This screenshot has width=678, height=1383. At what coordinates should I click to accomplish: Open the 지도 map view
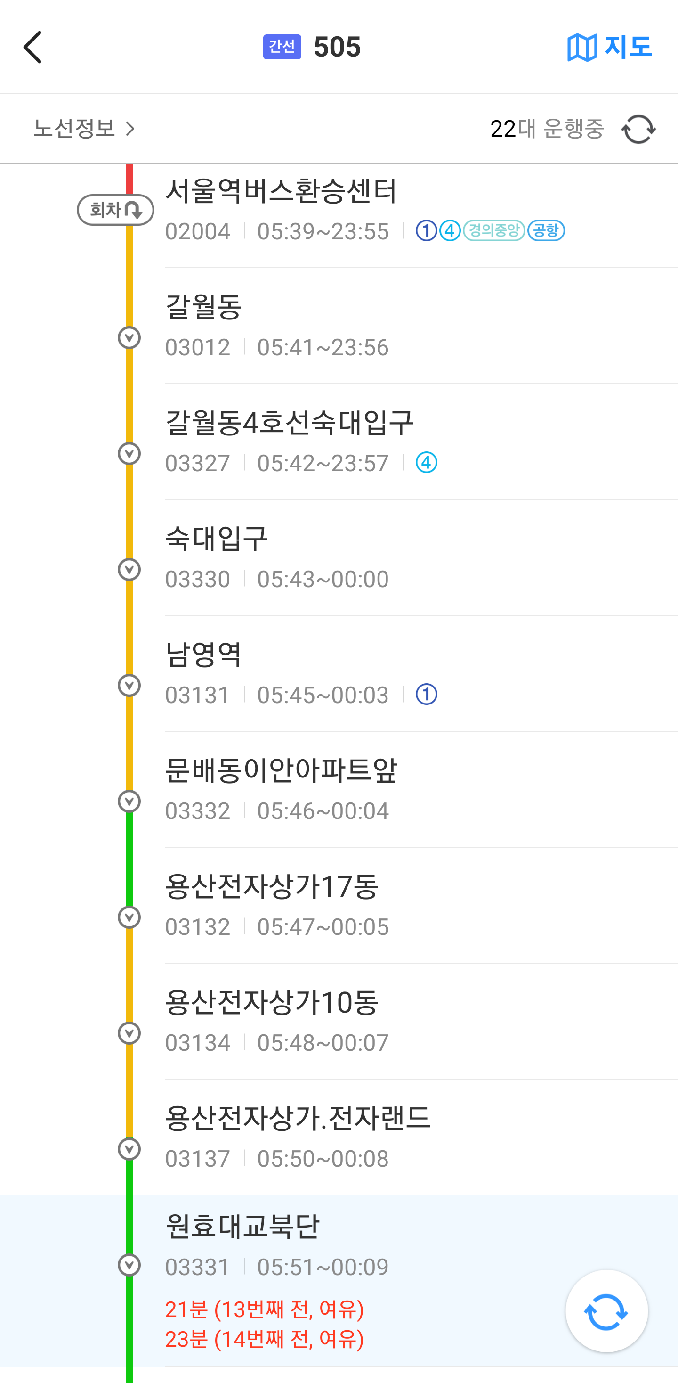pyautogui.click(x=609, y=47)
